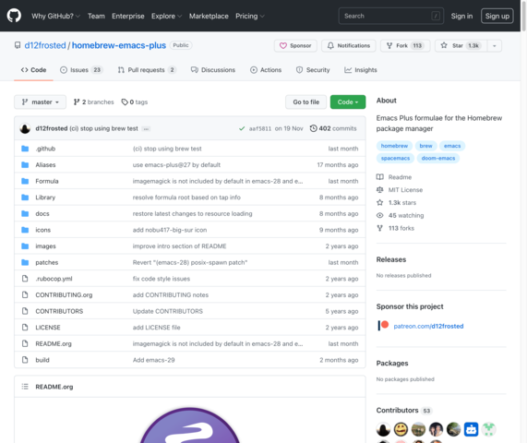Open d12frosted's commit author avatar
Image resolution: width=527 pixels, height=443 pixels.
click(25, 128)
